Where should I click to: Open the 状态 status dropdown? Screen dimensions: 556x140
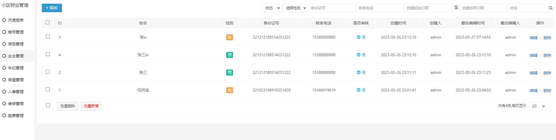271,8
